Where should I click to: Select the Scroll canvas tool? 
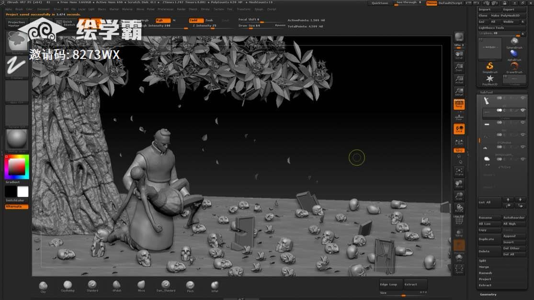459,55
